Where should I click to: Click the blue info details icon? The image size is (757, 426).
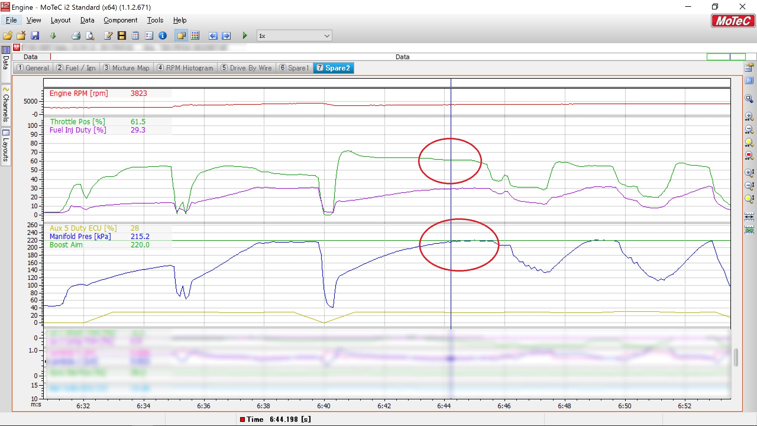click(163, 36)
